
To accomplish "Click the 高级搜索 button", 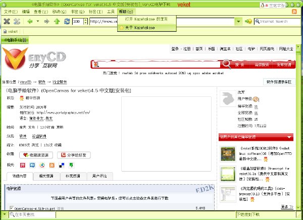I will point(262,65).
